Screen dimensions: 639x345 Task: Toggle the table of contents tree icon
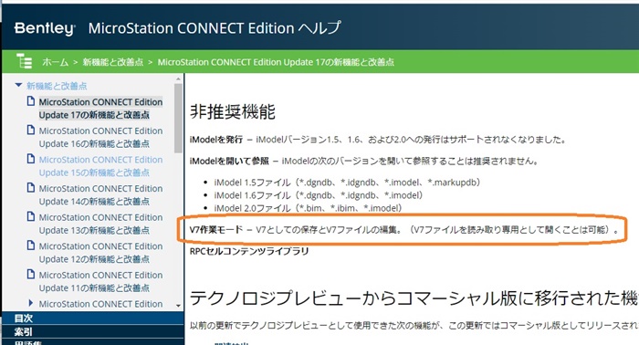pyautogui.click(x=24, y=61)
